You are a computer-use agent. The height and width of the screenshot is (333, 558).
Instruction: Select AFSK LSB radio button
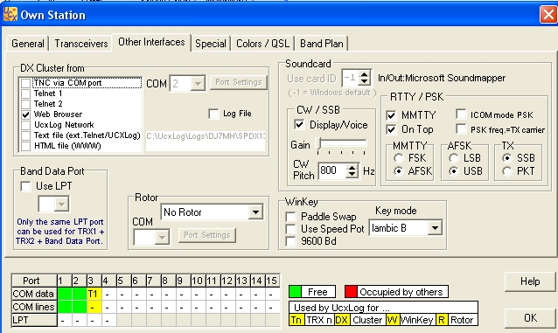tap(453, 158)
